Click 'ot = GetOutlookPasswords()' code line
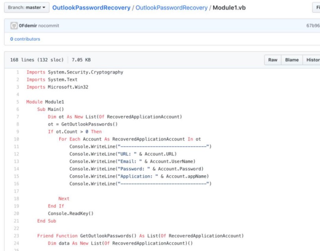Viewport: 320px width, 251px height. tap(83, 124)
